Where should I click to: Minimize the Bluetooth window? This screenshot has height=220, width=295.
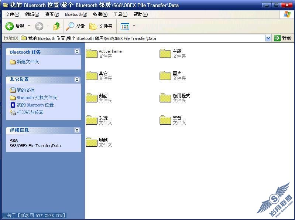coord(267,5)
